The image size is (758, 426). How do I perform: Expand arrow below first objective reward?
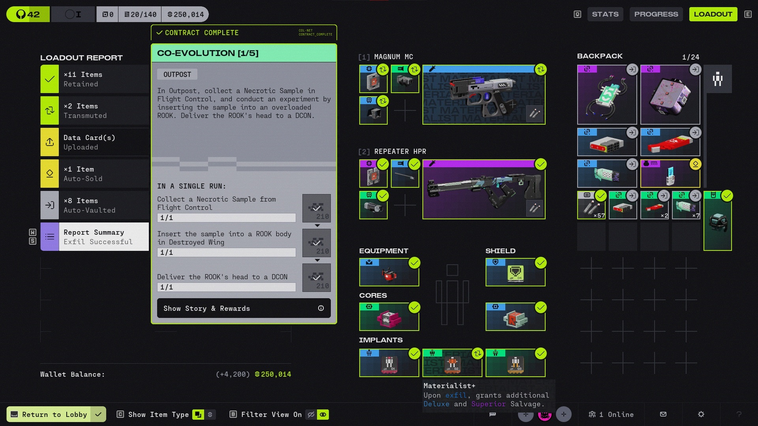(317, 226)
